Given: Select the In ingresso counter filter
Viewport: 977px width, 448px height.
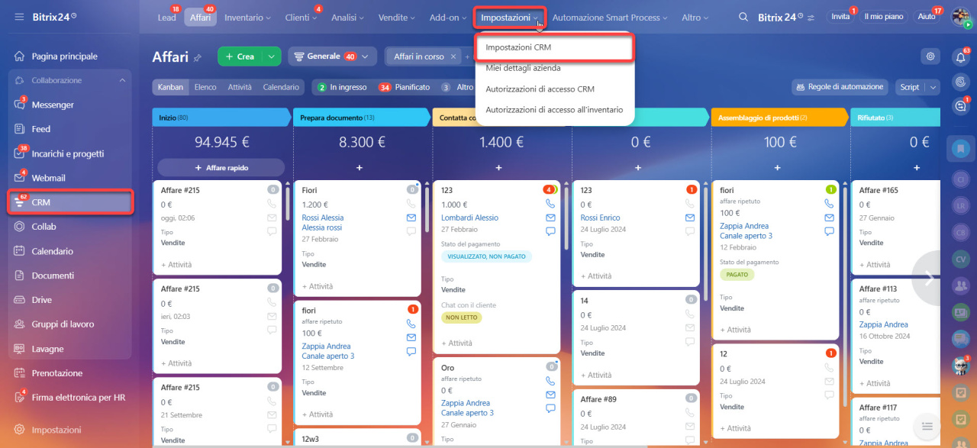Looking at the screenshot, I should [x=341, y=87].
